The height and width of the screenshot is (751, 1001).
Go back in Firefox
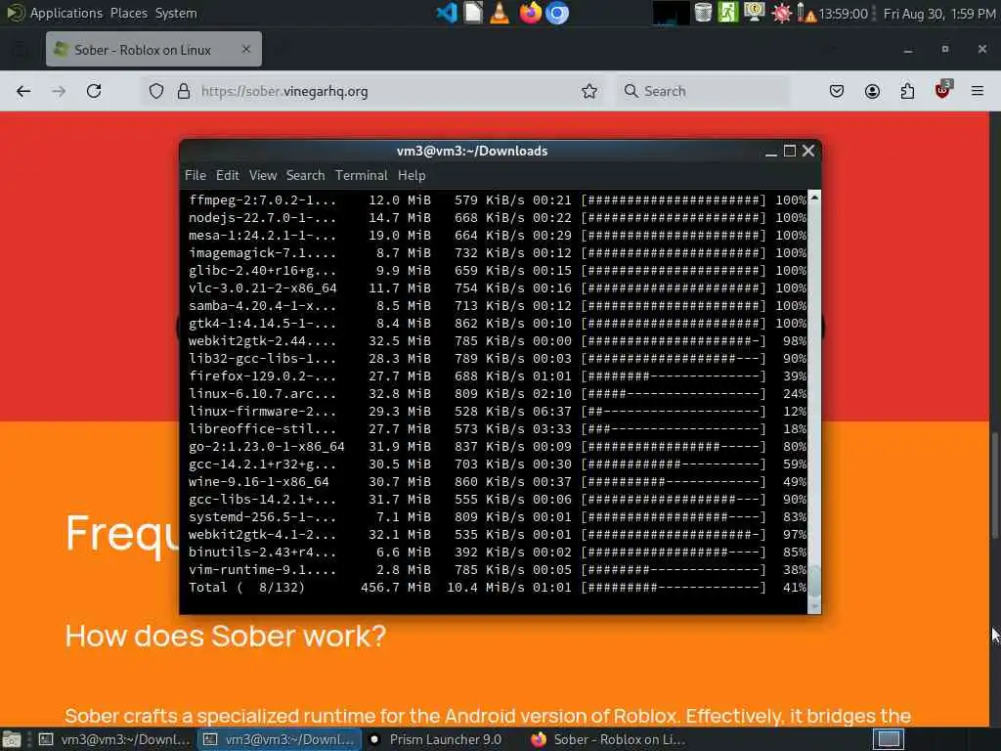[x=23, y=91]
